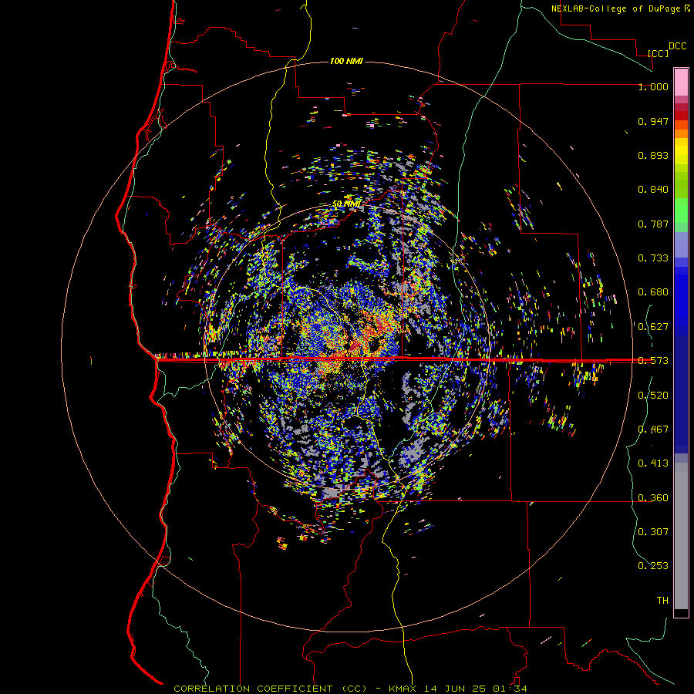Image resolution: width=694 pixels, height=694 pixels.
Task: Click the 0.840 scale value
Action: tap(653, 190)
